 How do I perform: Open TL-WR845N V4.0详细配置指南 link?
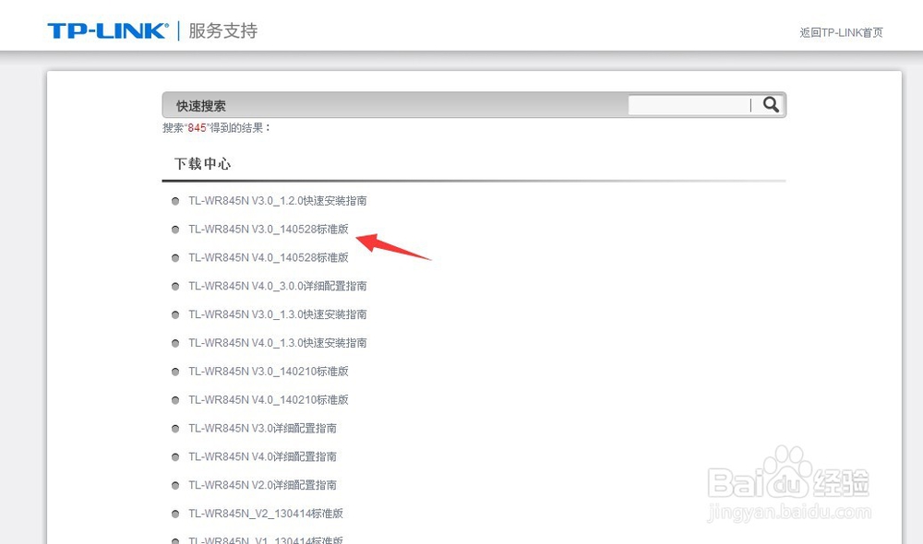tap(262, 456)
